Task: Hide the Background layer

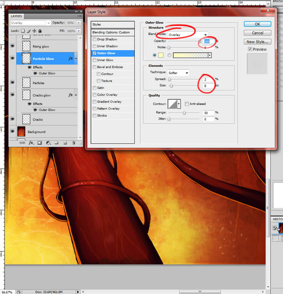Action: [x=12, y=131]
